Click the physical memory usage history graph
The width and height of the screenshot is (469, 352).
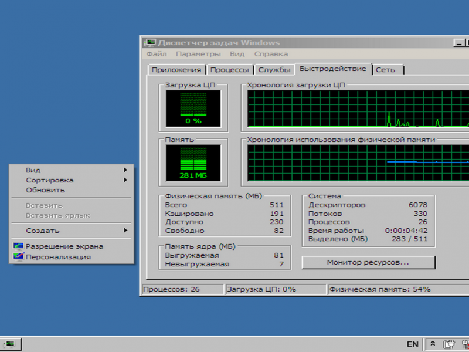[358, 164]
